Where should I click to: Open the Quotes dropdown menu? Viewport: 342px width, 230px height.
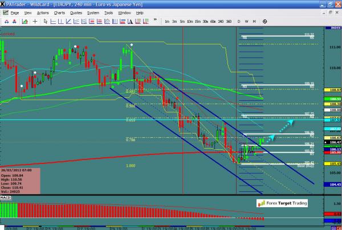coord(76,12)
